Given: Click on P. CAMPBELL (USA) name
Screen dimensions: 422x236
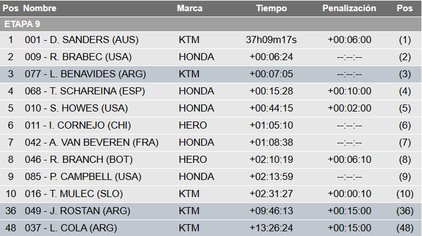Looking at the screenshot, I should point(82,177).
